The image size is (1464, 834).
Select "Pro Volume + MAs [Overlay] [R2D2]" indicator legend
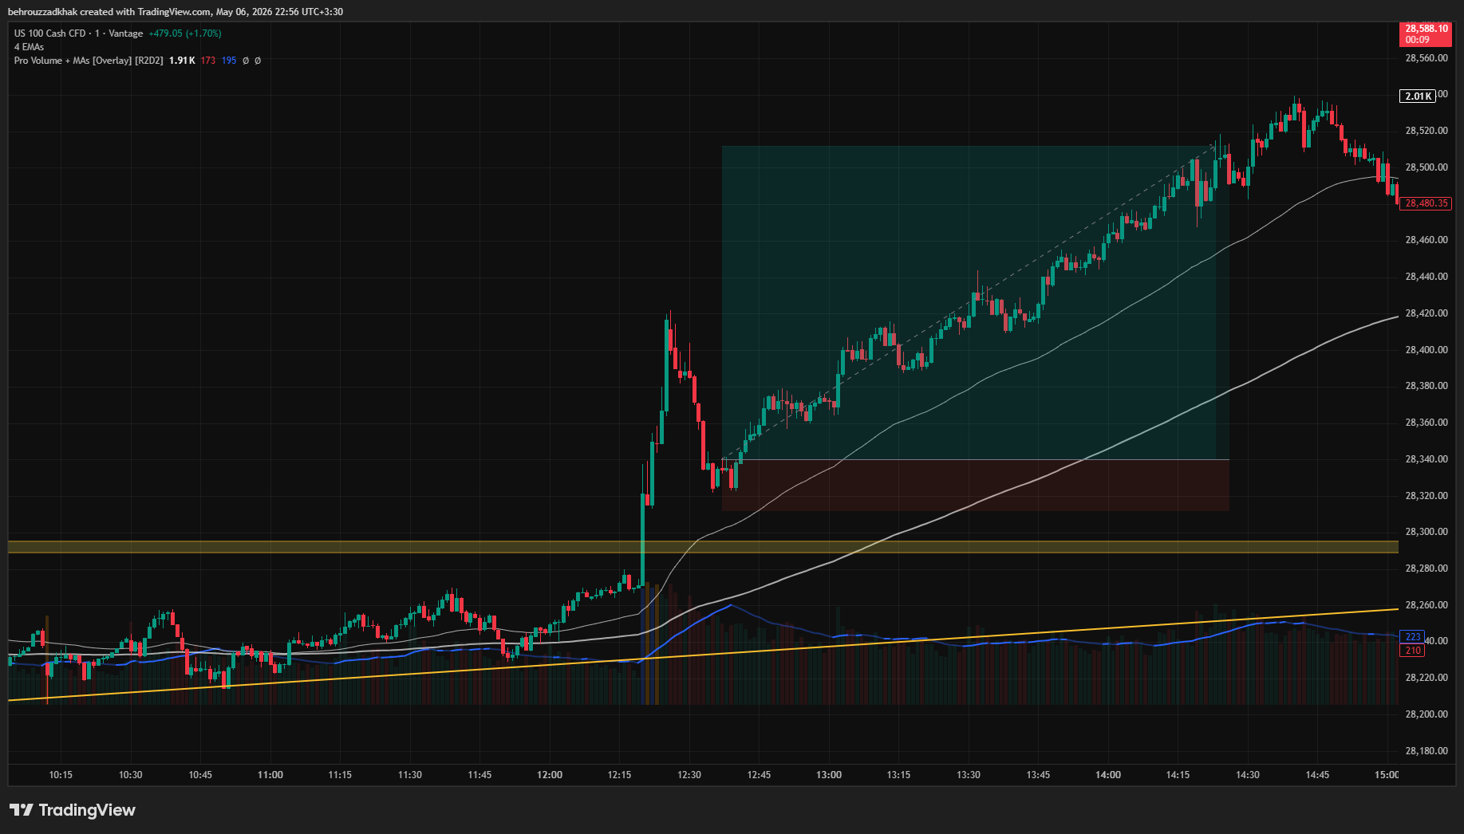[x=89, y=61]
